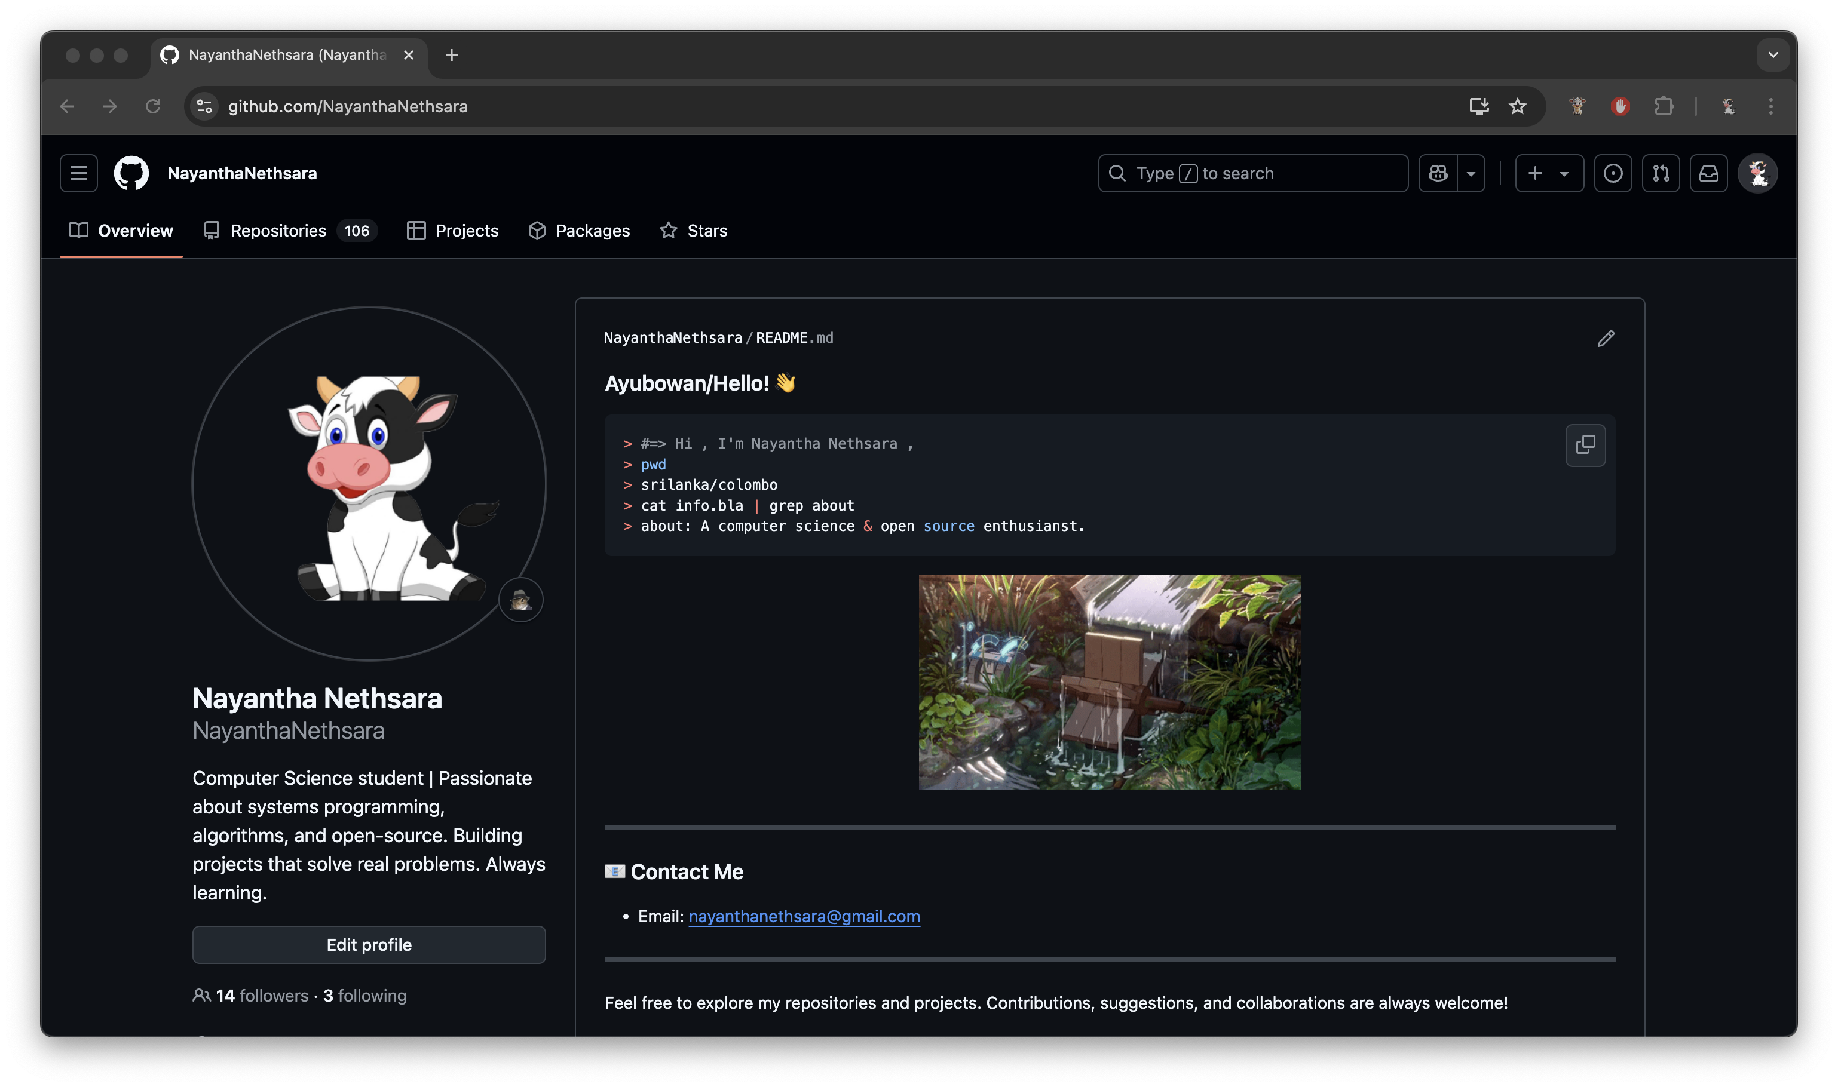Click the Contact Me heading
The height and width of the screenshot is (1087, 1838).
[x=673, y=871]
